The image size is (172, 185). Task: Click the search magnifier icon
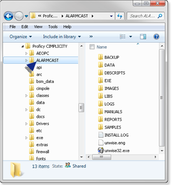(160, 16)
